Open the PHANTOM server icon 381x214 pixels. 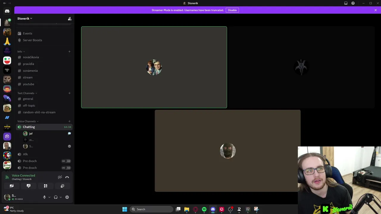(x=7, y=127)
